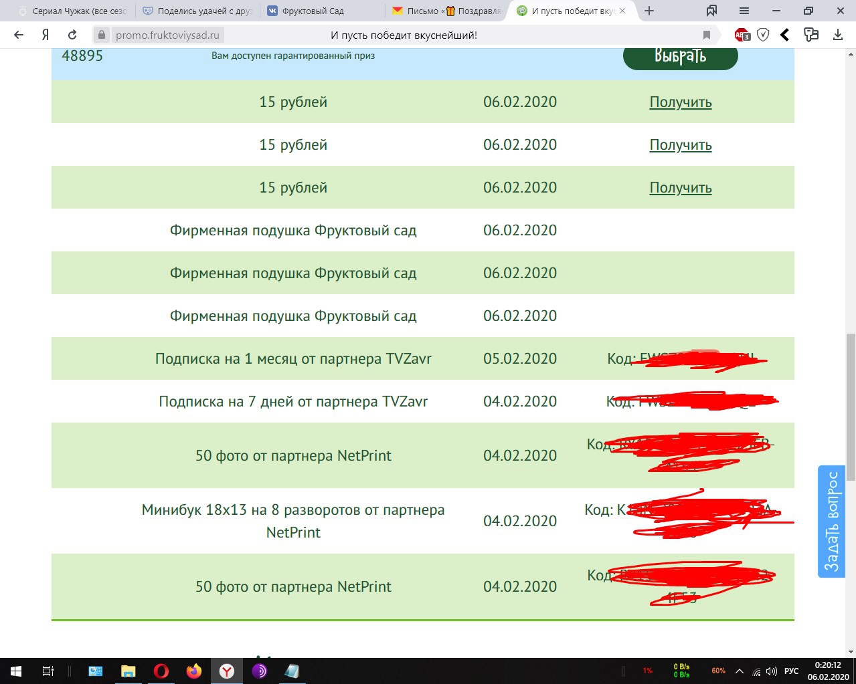Image resolution: width=856 pixels, height=684 pixels.
Task: Open the browser downloads arrow icon
Action: pyautogui.click(x=837, y=35)
